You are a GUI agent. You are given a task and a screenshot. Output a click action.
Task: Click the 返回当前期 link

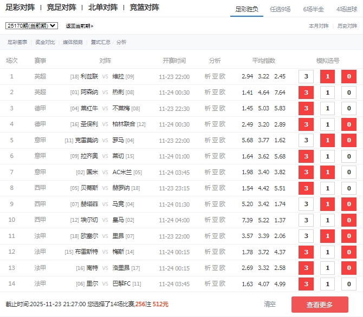coord(79,26)
